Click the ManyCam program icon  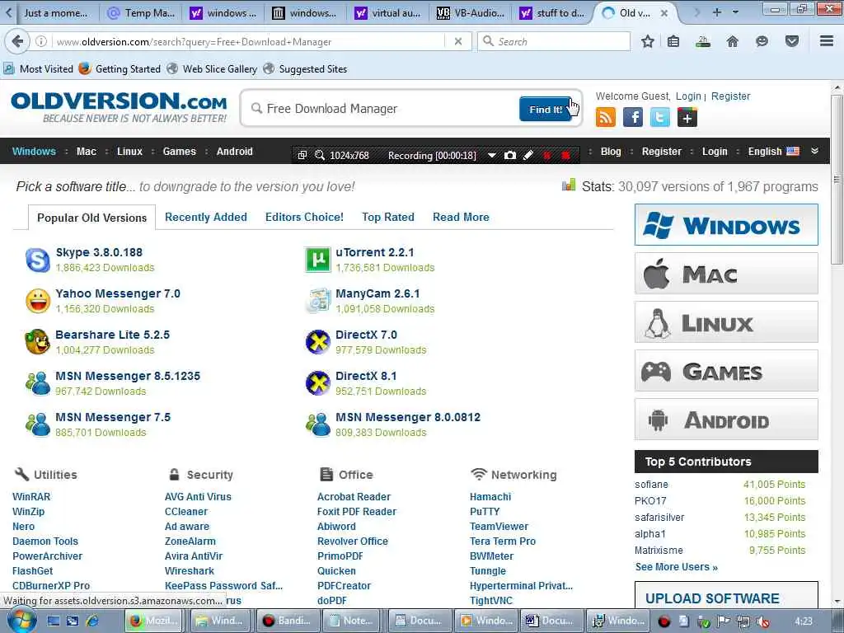[x=317, y=301]
